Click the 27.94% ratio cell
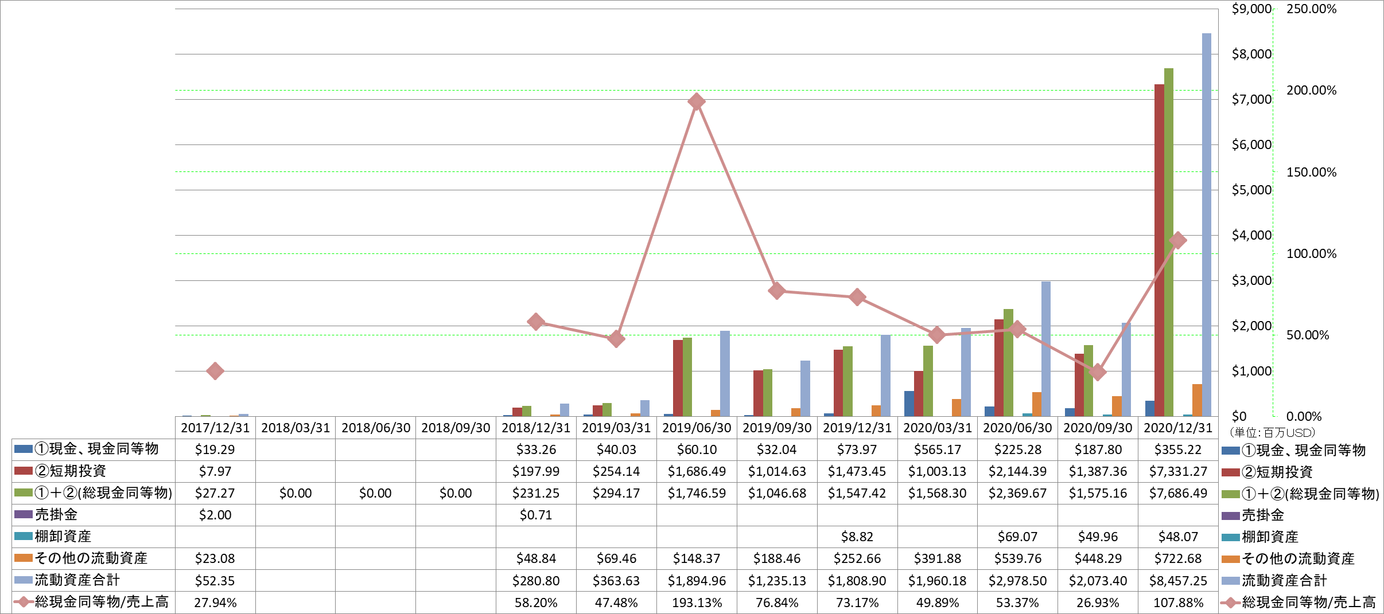 215,603
